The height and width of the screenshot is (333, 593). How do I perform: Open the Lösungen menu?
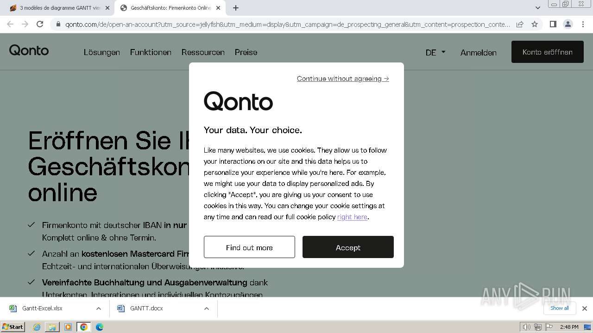102,52
